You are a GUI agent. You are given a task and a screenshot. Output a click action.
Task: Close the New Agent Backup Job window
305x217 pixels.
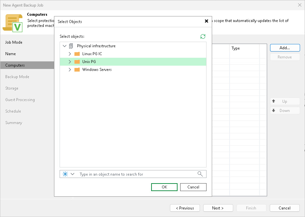pos(300,5)
